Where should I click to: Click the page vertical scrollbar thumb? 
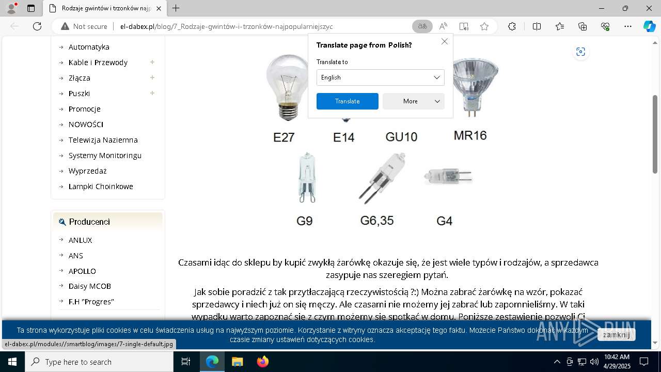(x=655, y=134)
